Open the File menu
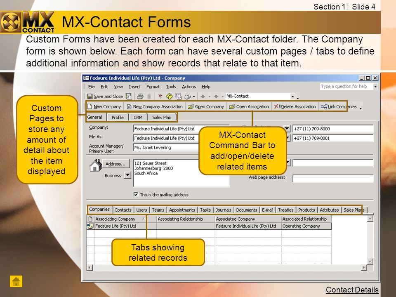The image size is (396, 297). click(x=92, y=87)
